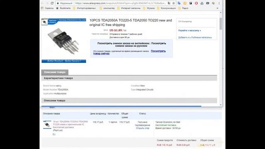
Task: Open the English order snapshot link
Action: 123,43
